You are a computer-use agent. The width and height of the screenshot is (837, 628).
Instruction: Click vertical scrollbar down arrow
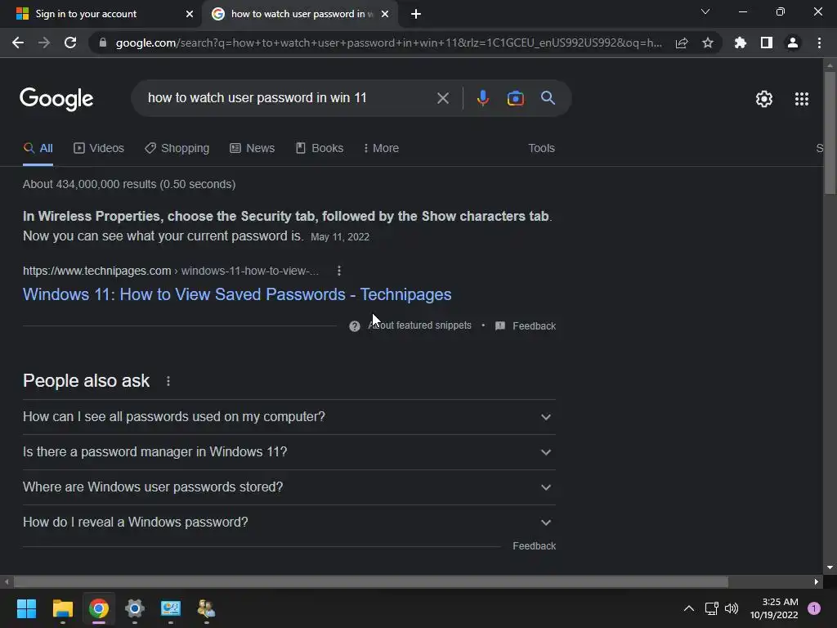(x=830, y=567)
